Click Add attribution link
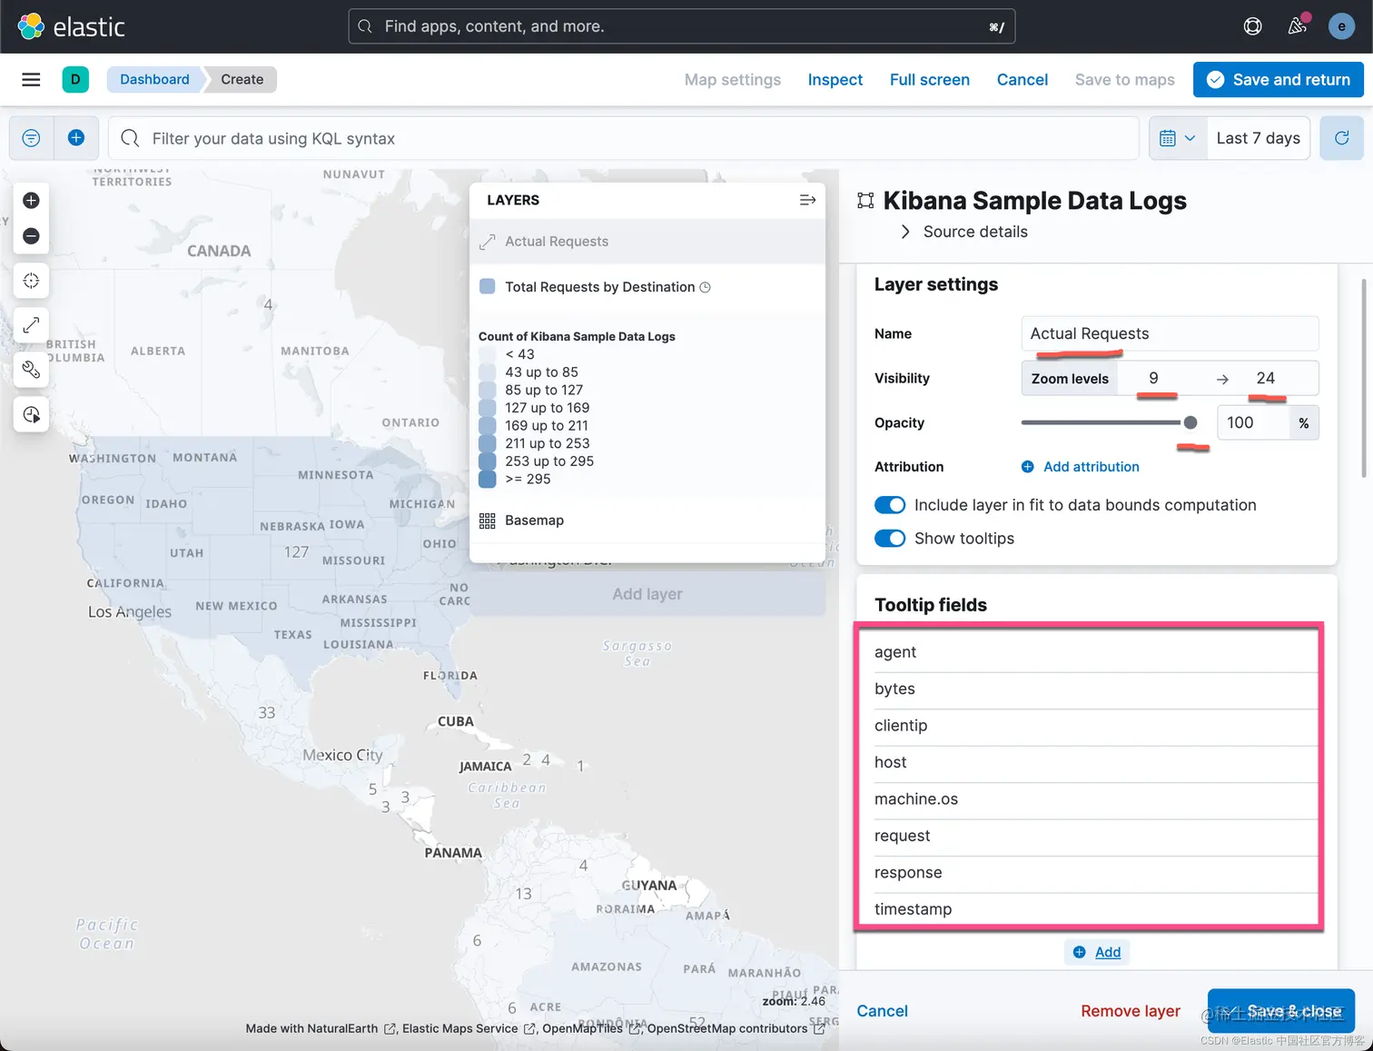 click(1091, 467)
